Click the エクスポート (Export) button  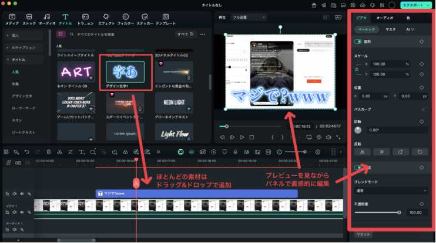click(x=417, y=5)
